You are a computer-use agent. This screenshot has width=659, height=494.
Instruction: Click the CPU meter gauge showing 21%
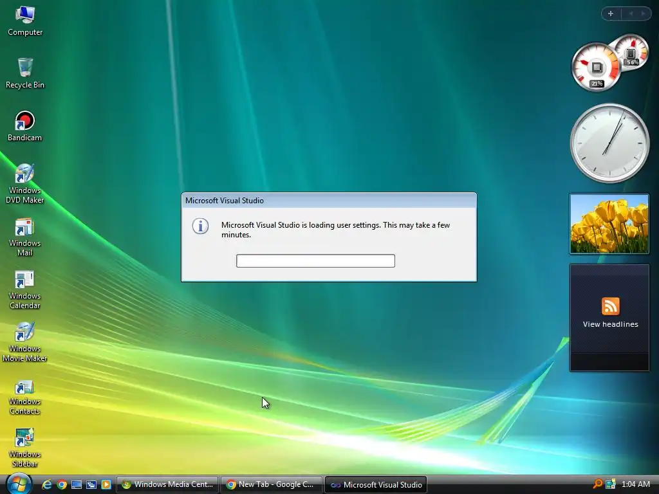click(x=596, y=67)
